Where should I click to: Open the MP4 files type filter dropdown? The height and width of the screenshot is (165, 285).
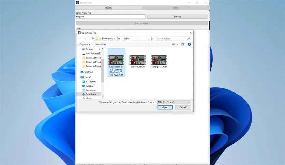tap(174, 102)
